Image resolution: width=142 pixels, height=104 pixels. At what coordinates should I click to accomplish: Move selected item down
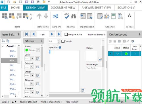46,16
